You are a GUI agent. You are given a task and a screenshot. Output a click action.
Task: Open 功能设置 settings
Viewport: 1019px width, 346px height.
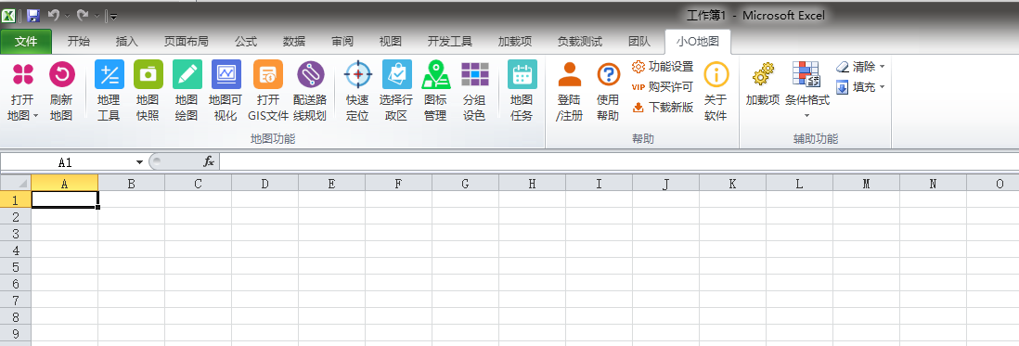point(663,66)
